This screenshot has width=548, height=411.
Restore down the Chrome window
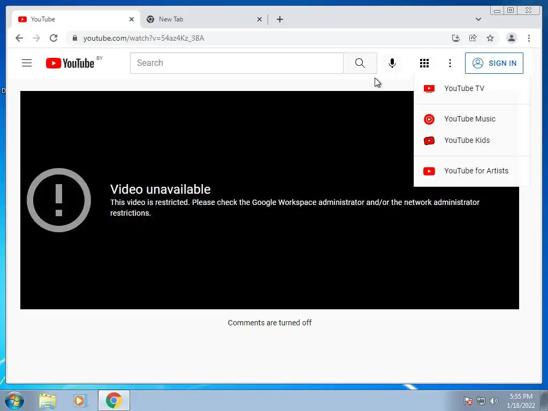tap(511, 11)
